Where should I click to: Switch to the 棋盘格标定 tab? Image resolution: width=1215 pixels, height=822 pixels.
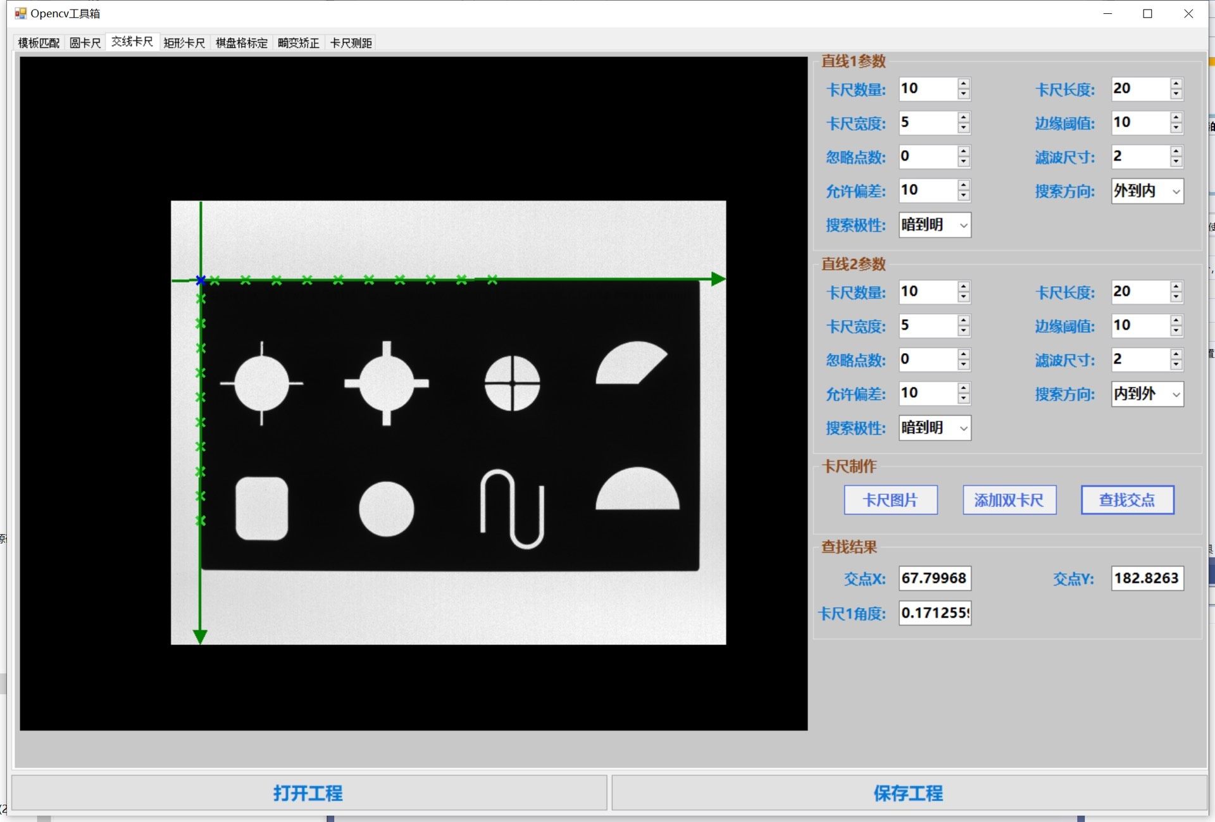pyautogui.click(x=241, y=43)
